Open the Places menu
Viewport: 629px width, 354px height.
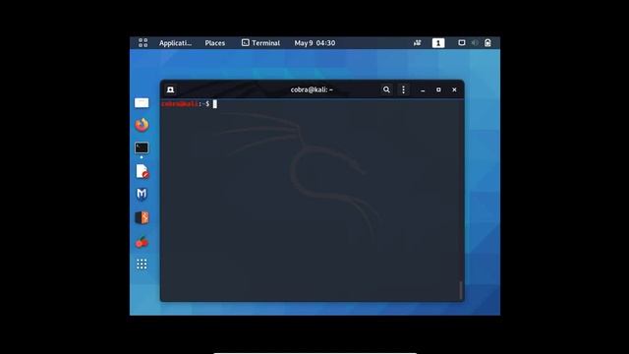[215, 43]
